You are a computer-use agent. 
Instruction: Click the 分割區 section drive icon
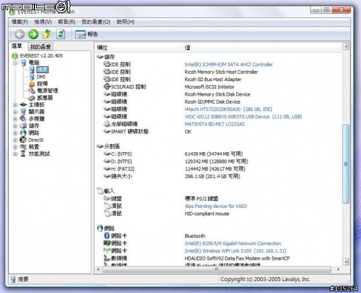[x=100, y=146]
